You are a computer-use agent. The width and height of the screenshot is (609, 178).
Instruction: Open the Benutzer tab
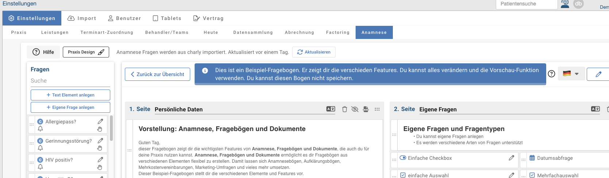(x=124, y=18)
